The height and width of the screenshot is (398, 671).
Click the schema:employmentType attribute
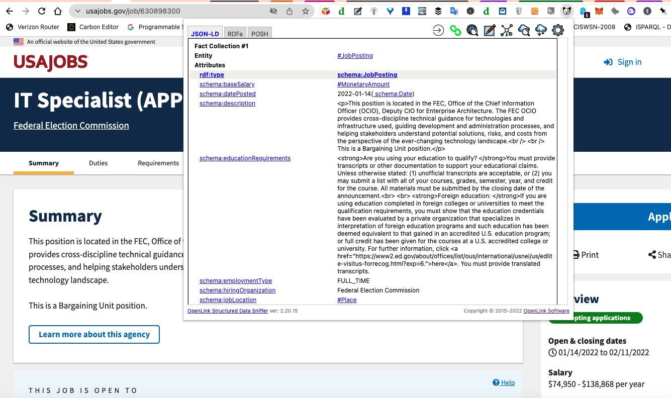[x=236, y=281]
